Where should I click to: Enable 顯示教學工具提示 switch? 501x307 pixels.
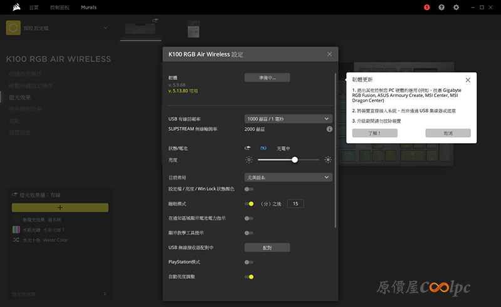click(x=249, y=233)
